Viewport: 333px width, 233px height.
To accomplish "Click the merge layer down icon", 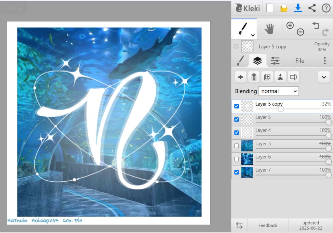I will pos(280,77).
